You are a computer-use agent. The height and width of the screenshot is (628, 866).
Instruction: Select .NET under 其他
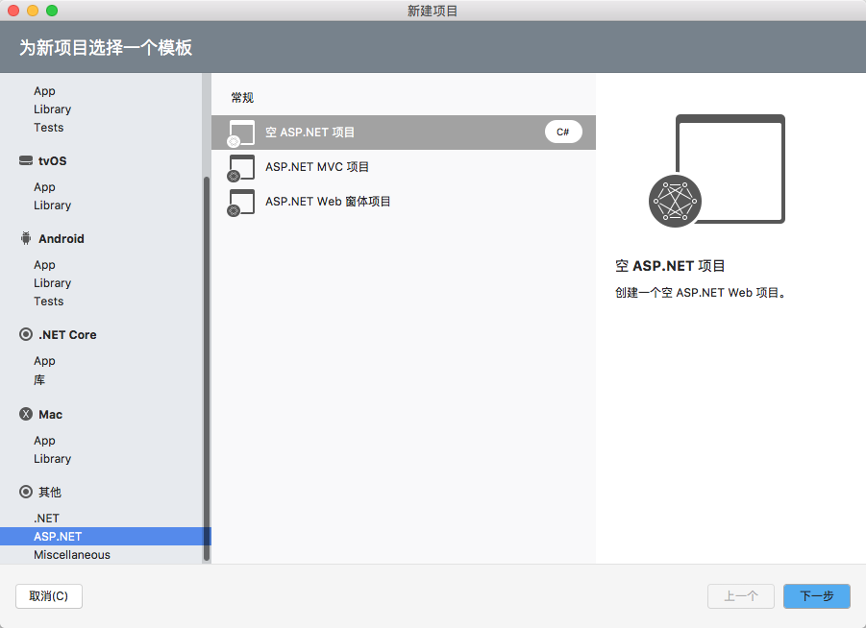46,519
